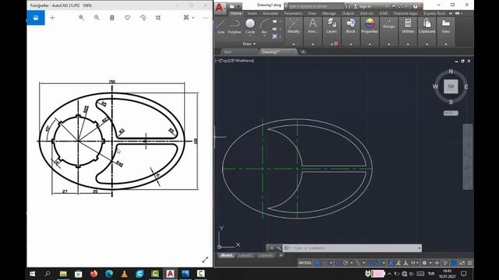Screen dimensions: 499x280
Task: Enter fullscreen with diagonal arrow icon
Action: tap(205, 260)
